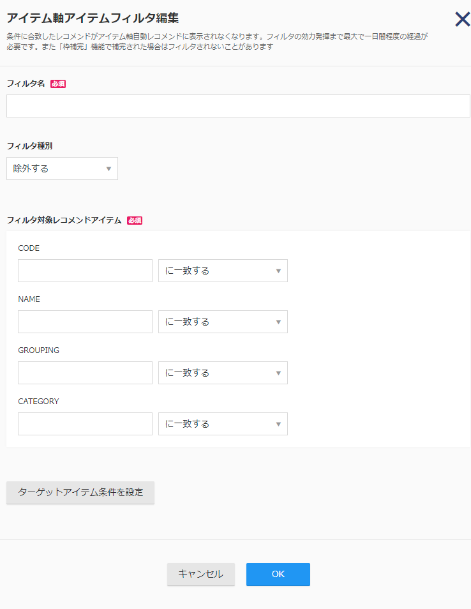This screenshot has width=471, height=609.
Task: Open the NAME match condition dropdown
Action: [x=223, y=322]
